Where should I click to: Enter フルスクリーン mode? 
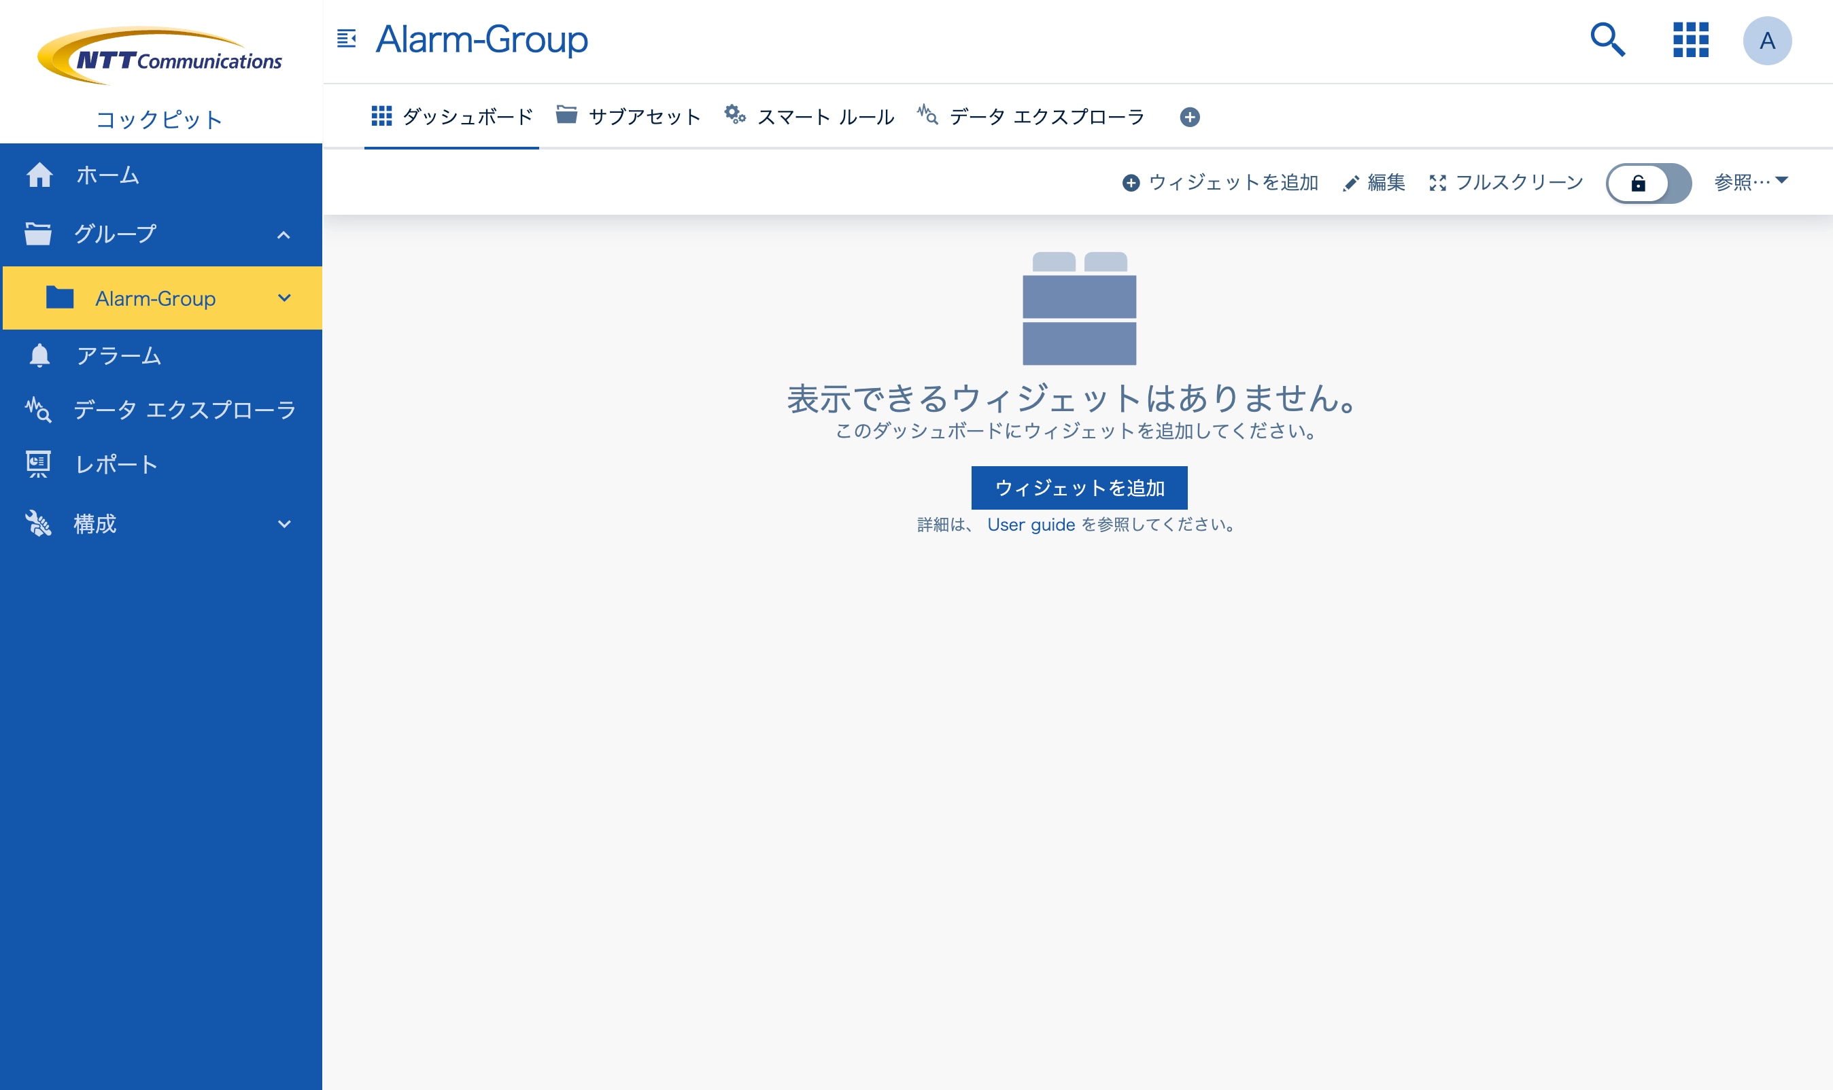click(1506, 182)
